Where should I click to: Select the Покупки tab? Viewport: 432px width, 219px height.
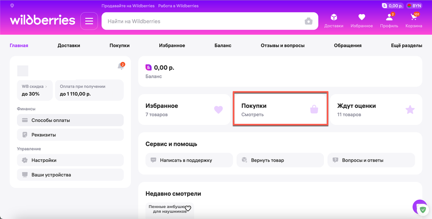[119, 45]
